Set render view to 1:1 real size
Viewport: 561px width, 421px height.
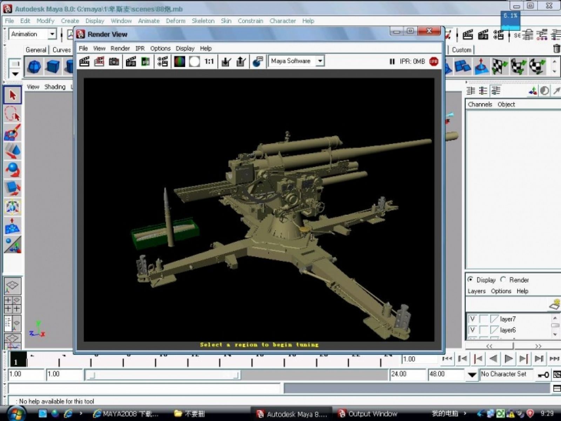(x=209, y=62)
